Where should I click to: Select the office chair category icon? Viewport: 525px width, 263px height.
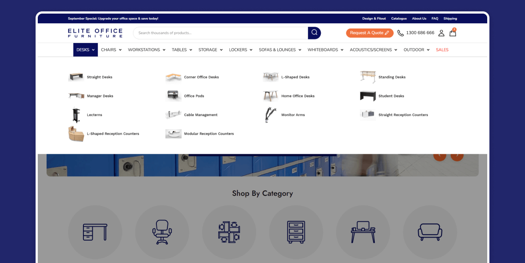(162, 232)
